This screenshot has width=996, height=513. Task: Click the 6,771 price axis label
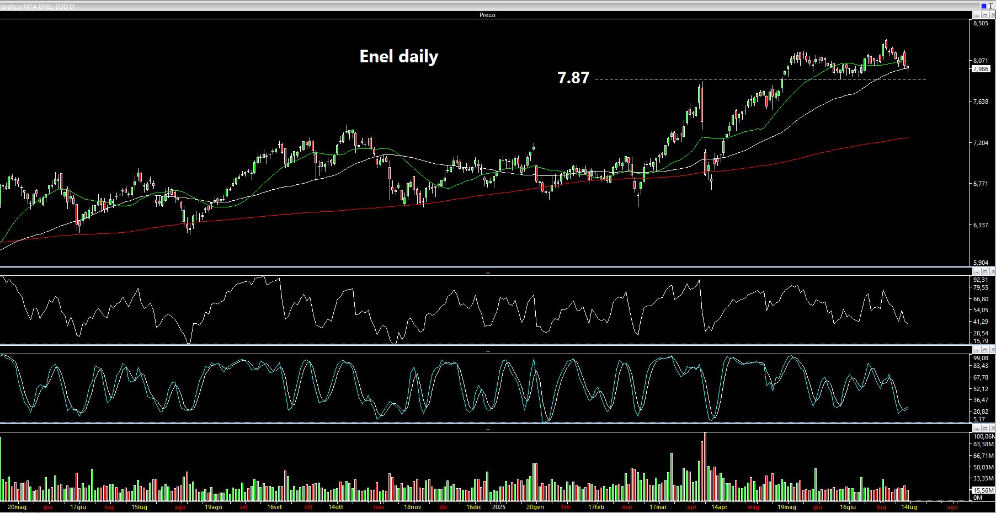click(x=981, y=184)
